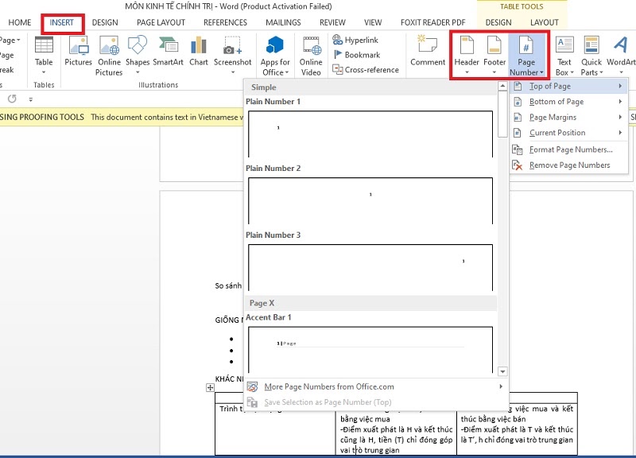Open the Current Position submenu
The height and width of the screenshot is (458, 636).
coord(568,133)
